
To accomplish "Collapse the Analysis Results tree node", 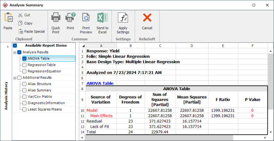I will click(15, 52).
